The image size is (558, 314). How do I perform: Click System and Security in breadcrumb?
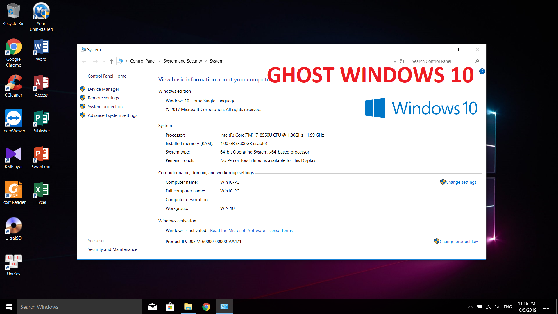coord(183,61)
